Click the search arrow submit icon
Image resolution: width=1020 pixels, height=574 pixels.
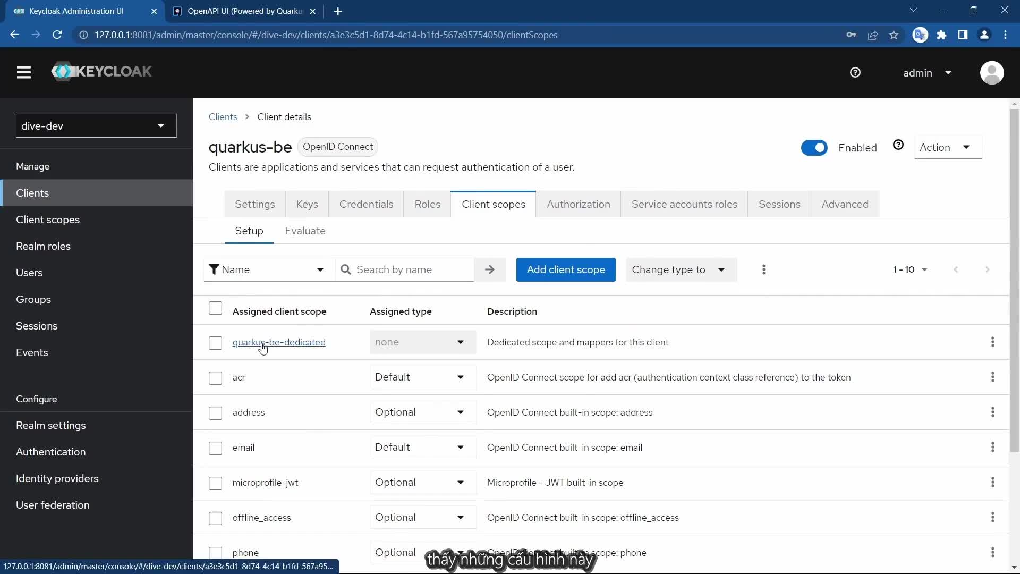click(x=489, y=270)
